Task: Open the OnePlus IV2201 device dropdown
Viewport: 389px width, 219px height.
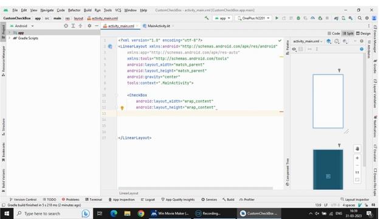Action: click(x=253, y=18)
